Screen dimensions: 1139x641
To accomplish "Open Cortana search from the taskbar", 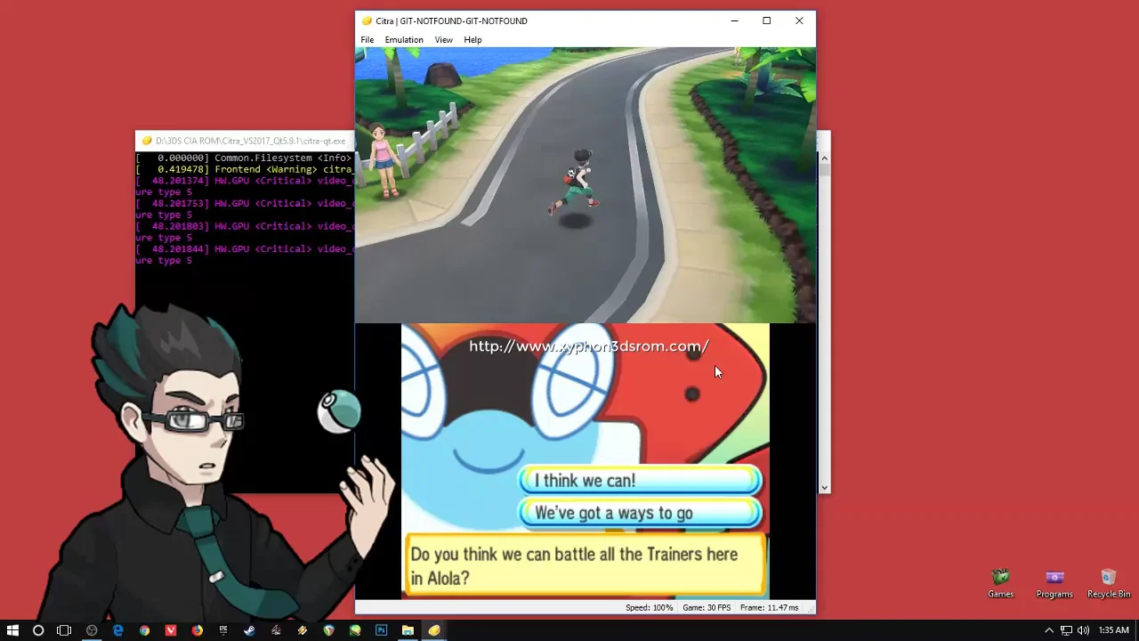I will click(38, 630).
